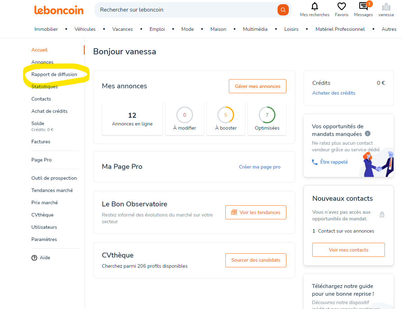Click the À modifier progress ring
This screenshot has height=309, width=402.
[x=185, y=115]
